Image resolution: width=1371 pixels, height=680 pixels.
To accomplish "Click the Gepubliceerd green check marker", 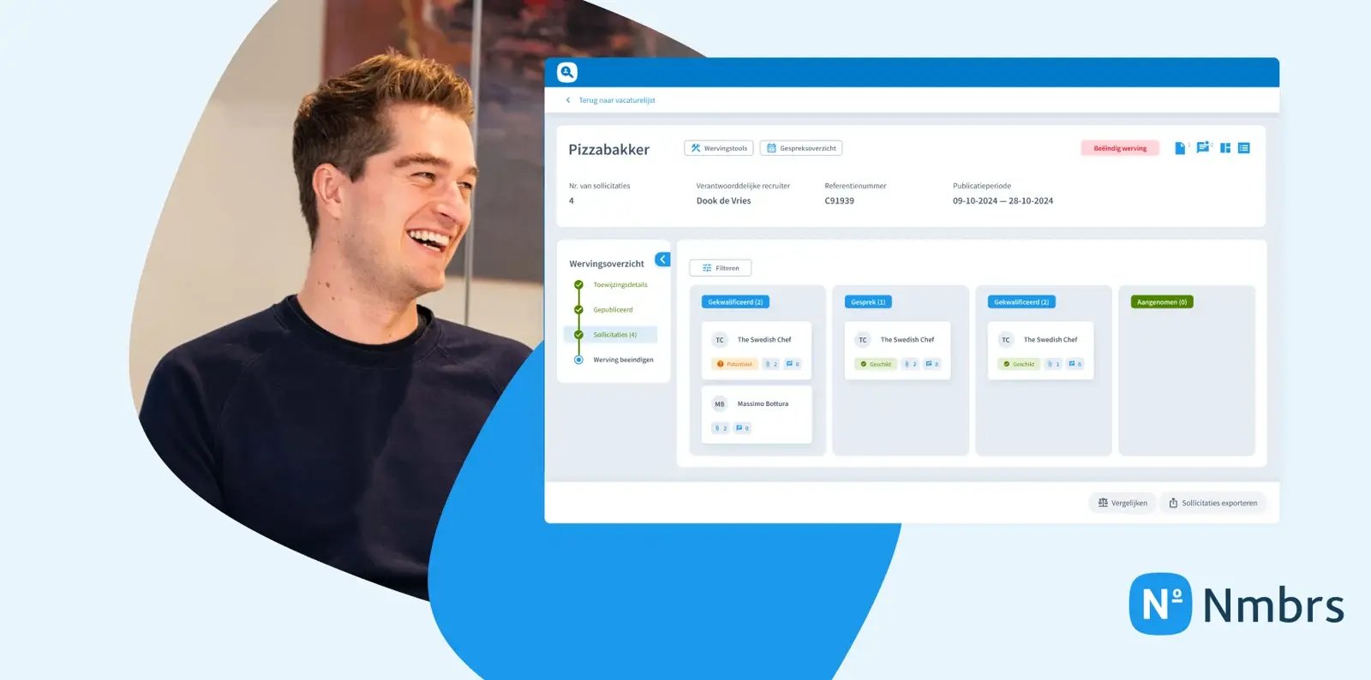I will 578,310.
